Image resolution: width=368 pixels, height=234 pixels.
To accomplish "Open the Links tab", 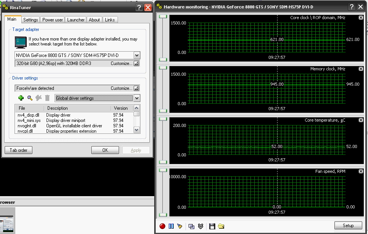I will click(x=110, y=20).
